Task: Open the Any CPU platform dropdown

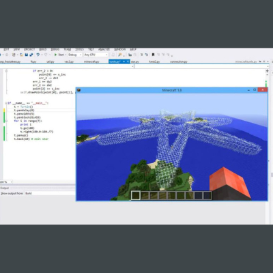Action: click(x=96, y=55)
